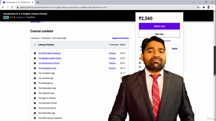
Task: Open The Old English Literature lecture link
Action: [50, 53]
